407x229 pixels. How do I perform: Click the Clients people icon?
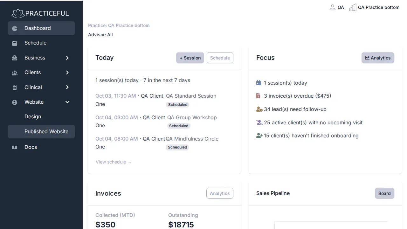(x=15, y=73)
